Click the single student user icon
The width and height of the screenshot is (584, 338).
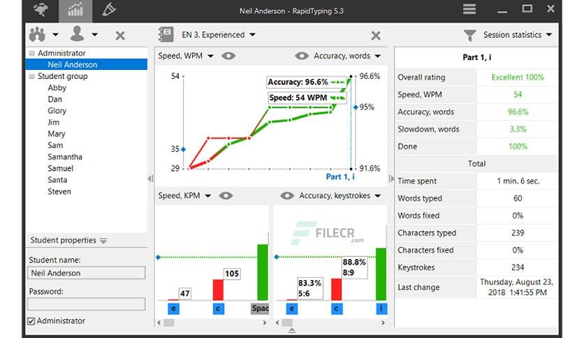(77, 34)
